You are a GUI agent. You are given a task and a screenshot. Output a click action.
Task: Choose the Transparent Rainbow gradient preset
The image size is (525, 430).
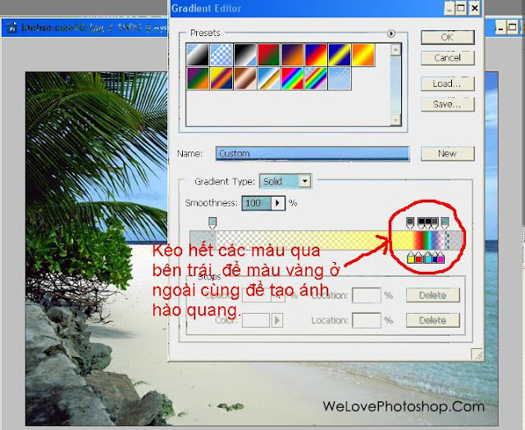[316, 79]
